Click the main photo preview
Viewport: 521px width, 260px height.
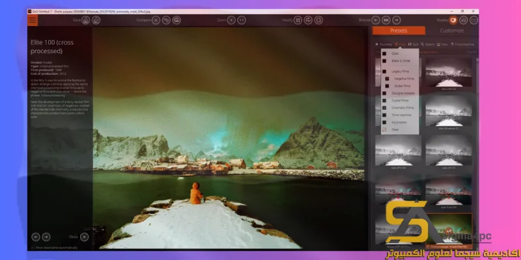[x=229, y=138]
